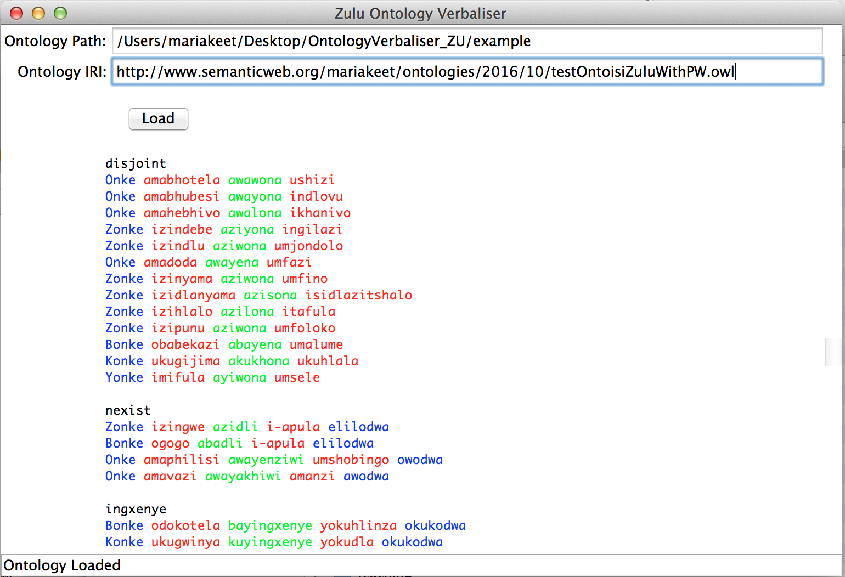Click the word 'ushizi'

click(312, 180)
